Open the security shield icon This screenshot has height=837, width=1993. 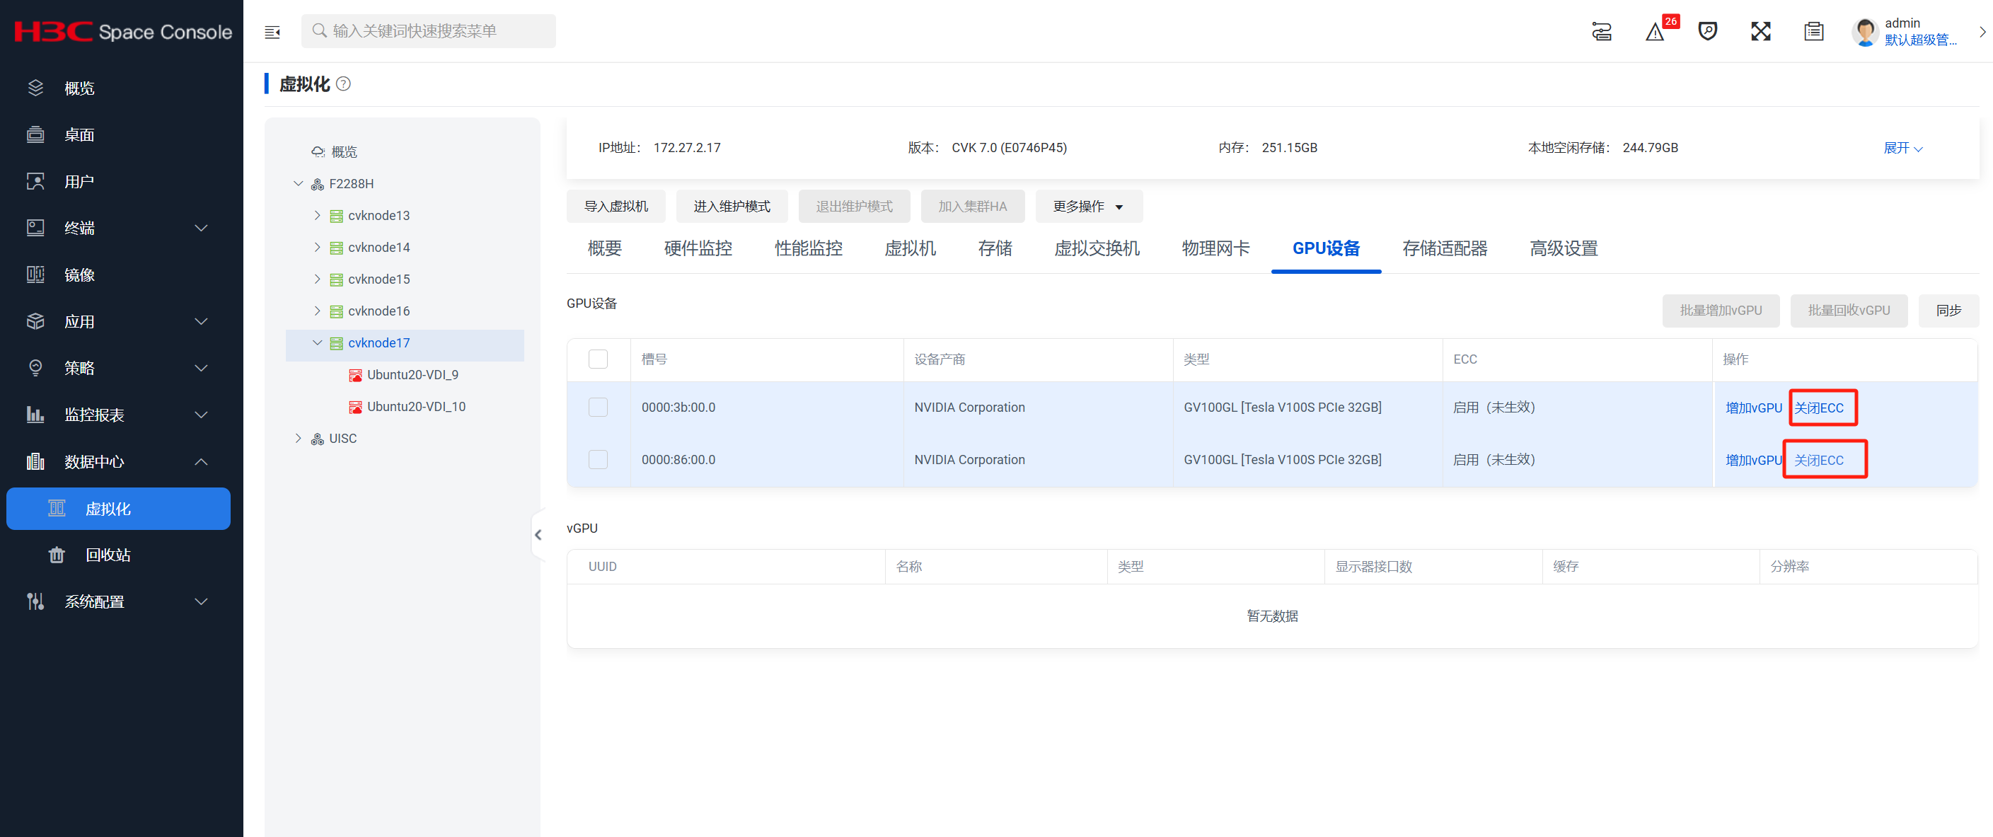pyautogui.click(x=1707, y=32)
